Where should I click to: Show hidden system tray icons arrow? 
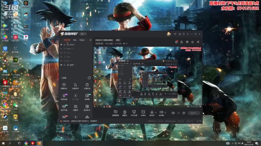[233, 143]
